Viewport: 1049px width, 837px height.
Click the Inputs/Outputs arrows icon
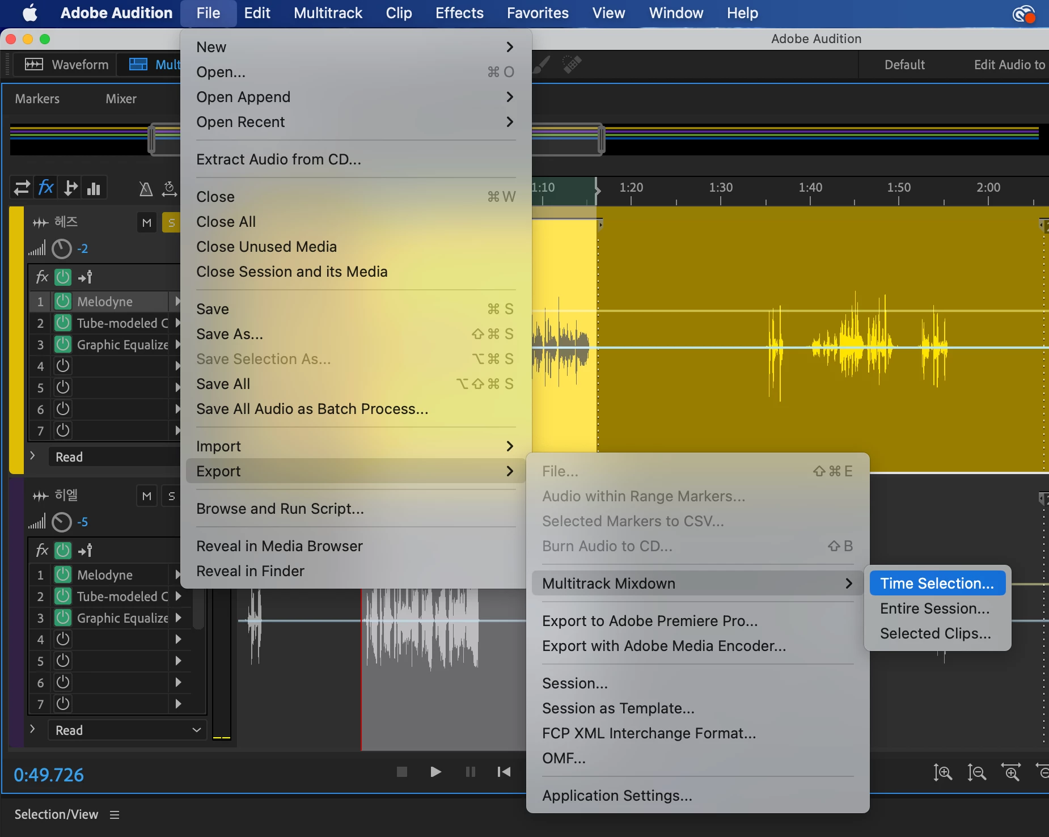(x=22, y=188)
